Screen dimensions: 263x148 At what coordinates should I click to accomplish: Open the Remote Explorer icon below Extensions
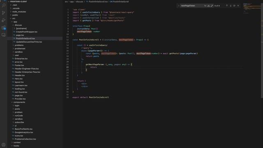(x=4, y=35)
